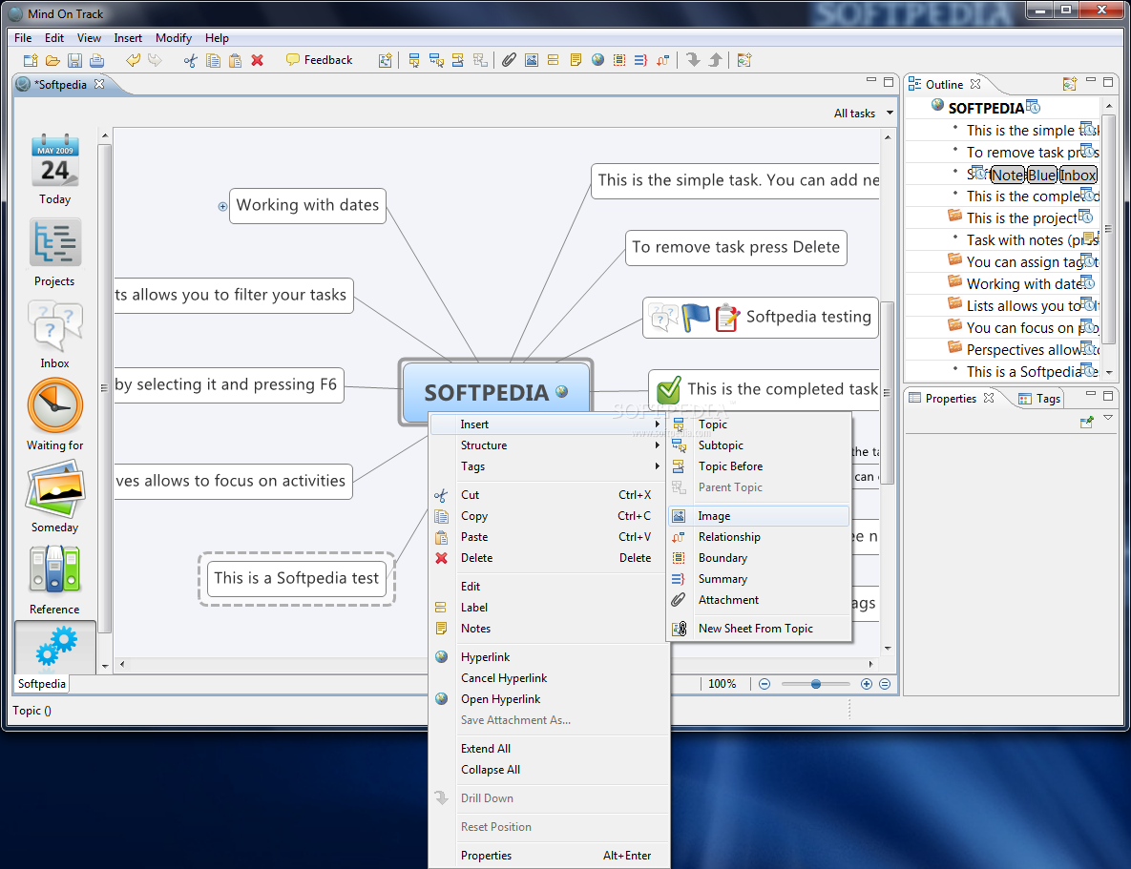Screen dimensions: 1131x869
Task: Open the Inbox perspective in sidebar
Action: 54,336
